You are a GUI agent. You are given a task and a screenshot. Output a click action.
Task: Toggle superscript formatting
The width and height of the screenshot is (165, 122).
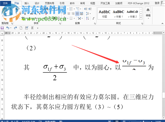[x=40, y=14]
